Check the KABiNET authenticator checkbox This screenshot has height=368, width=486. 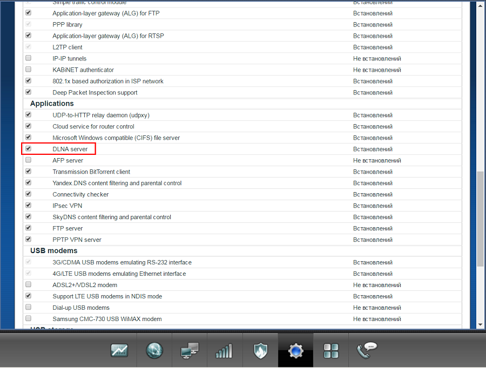[28, 70]
